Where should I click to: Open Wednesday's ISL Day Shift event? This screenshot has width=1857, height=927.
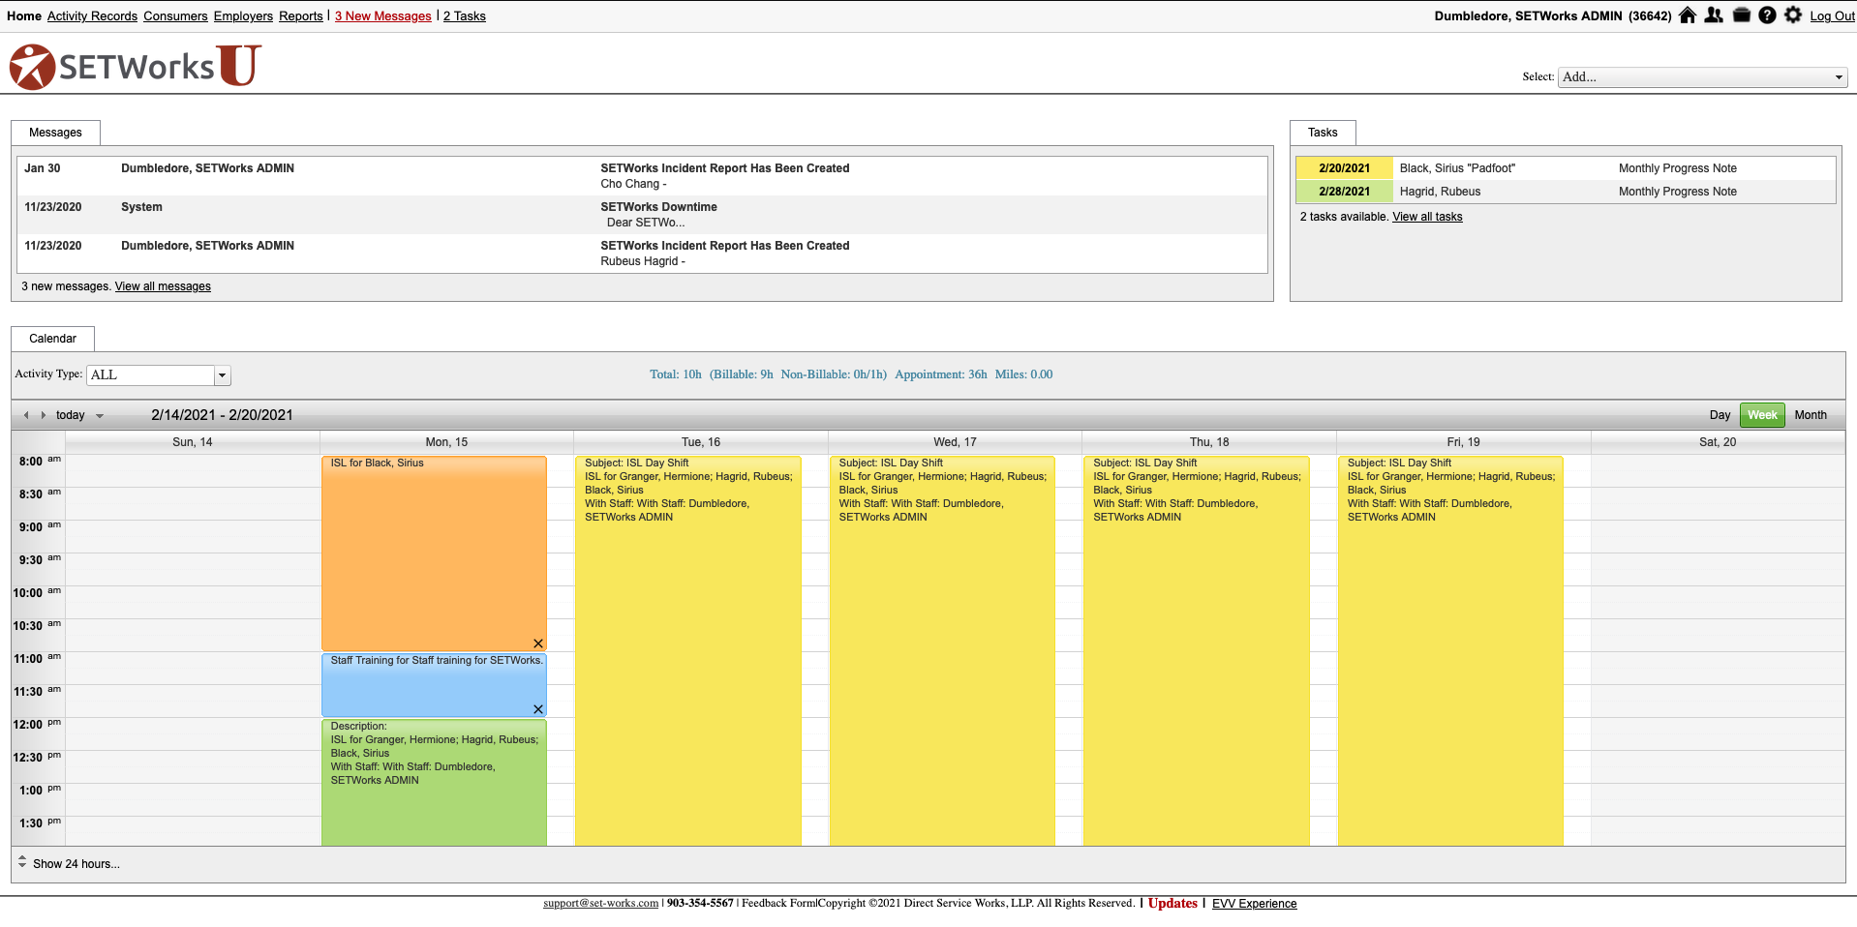point(942,650)
